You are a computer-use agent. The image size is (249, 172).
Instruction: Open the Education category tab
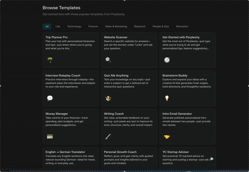pos(182,26)
